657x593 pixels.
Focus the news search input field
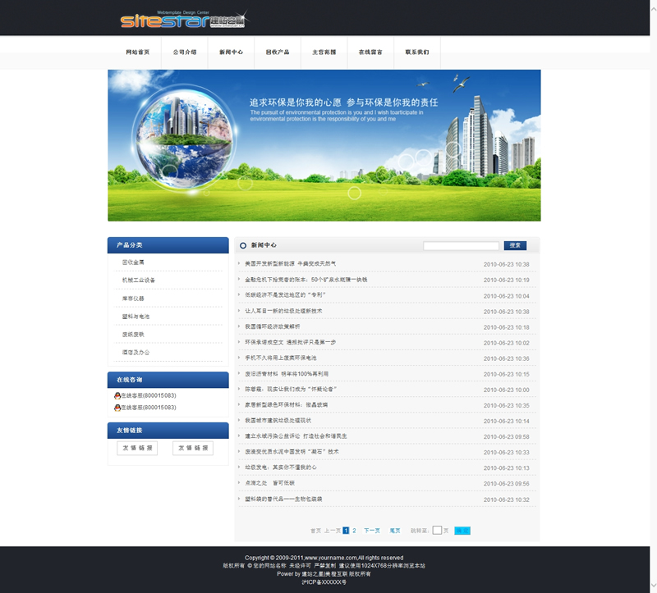461,245
